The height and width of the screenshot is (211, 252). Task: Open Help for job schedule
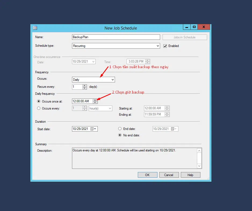point(190,175)
